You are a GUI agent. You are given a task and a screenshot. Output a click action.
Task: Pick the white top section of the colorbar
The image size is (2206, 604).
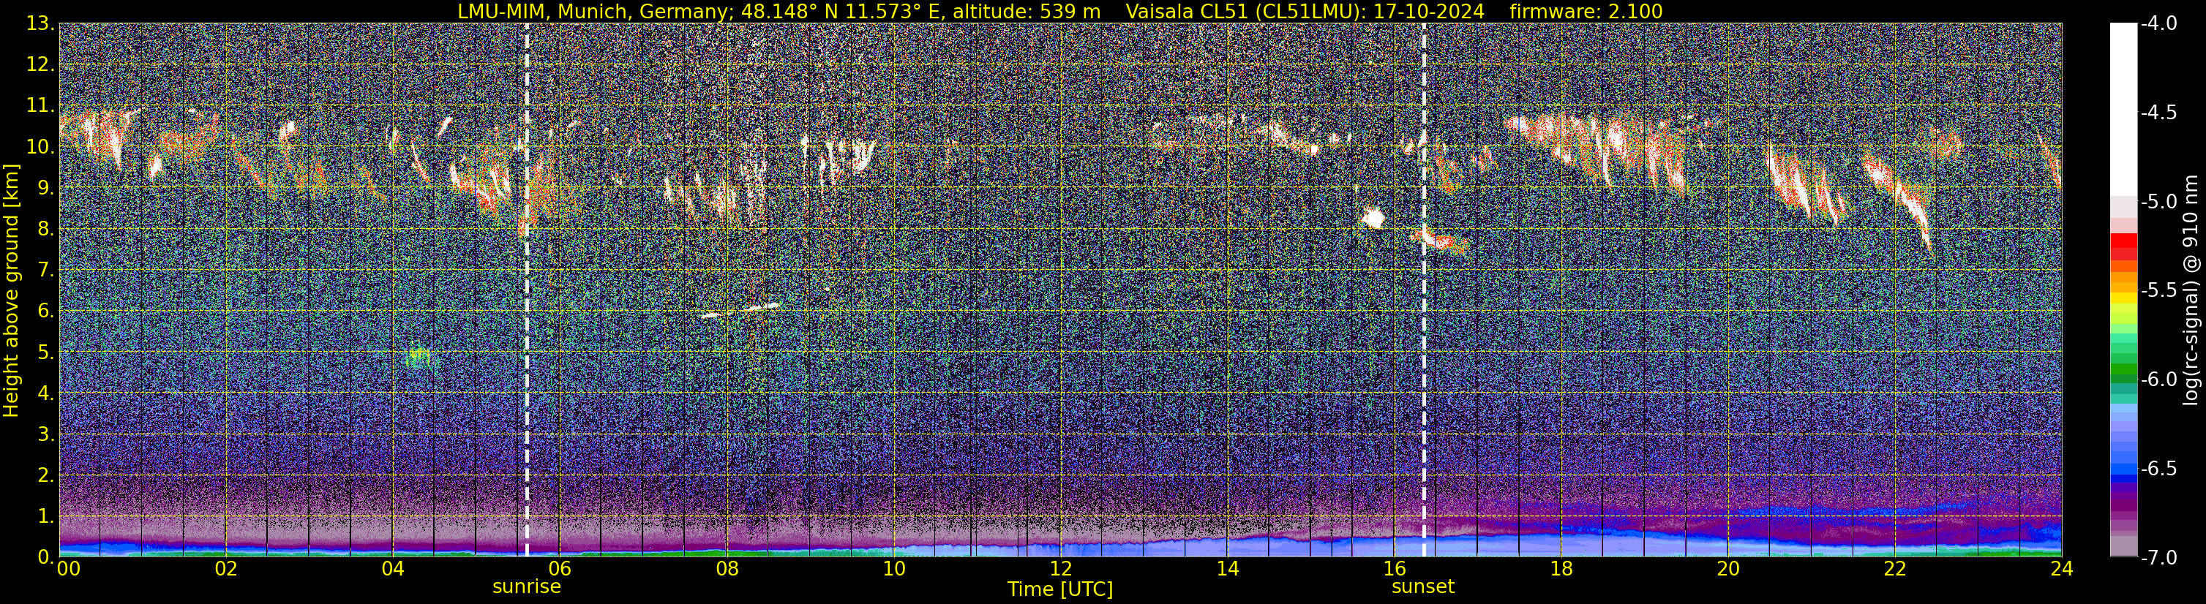(2123, 110)
